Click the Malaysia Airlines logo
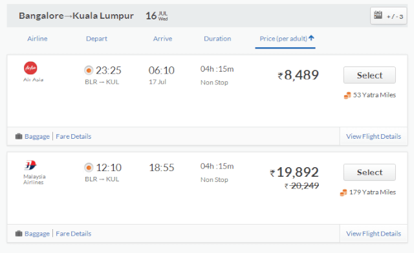The height and width of the screenshot is (253, 414). point(30,165)
